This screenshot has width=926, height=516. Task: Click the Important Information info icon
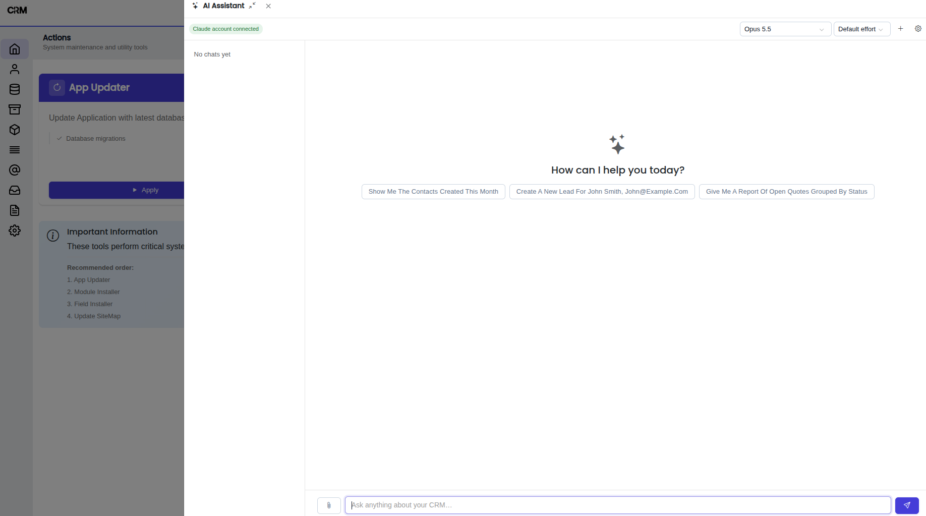point(53,236)
